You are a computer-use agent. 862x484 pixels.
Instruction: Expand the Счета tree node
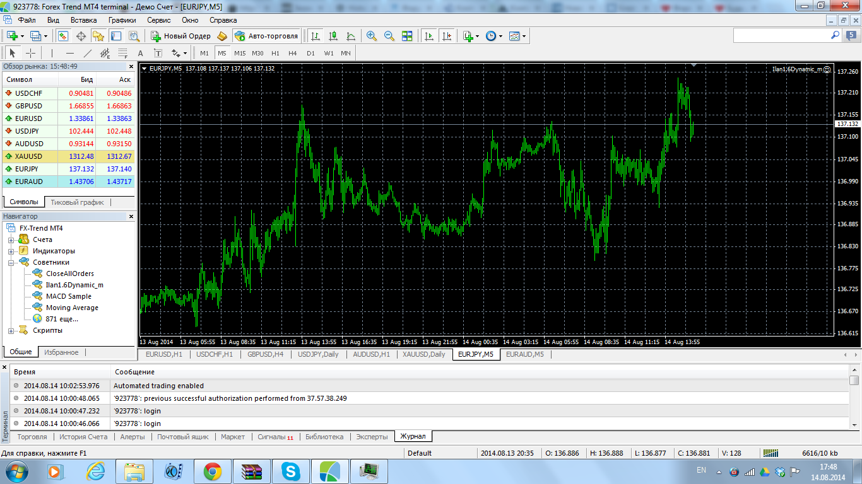point(11,240)
